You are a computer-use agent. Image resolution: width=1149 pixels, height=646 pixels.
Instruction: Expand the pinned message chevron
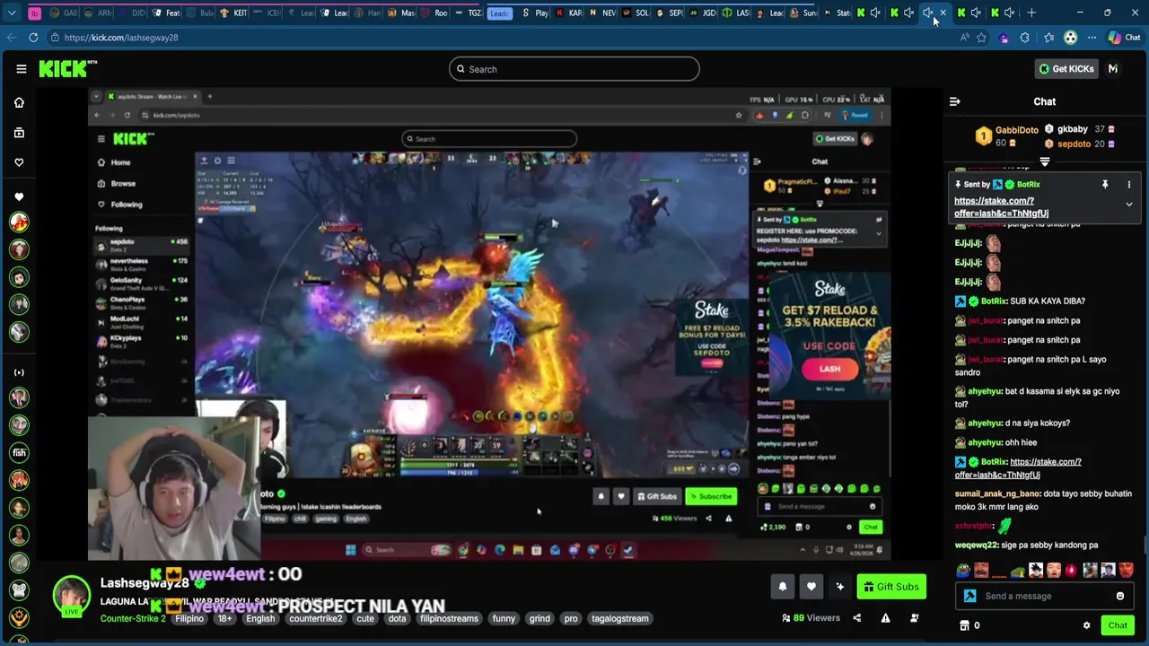[1129, 205]
